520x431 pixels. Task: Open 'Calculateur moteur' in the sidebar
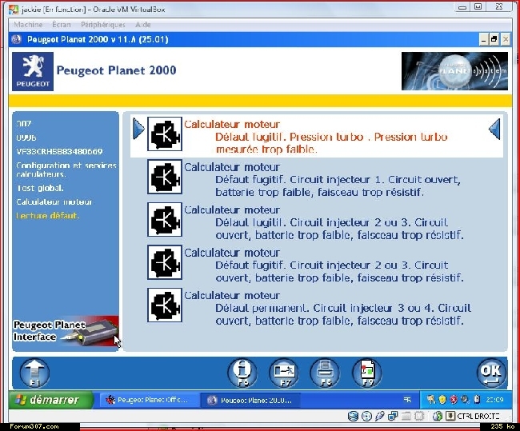(54, 202)
